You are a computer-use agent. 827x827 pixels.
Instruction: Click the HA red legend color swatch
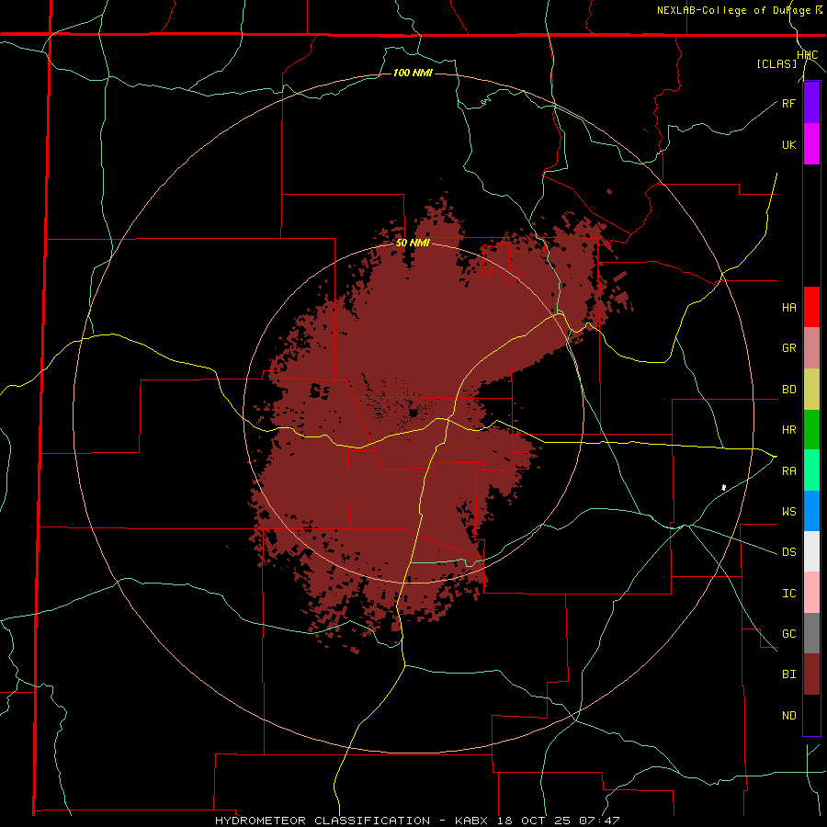pyautogui.click(x=811, y=307)
